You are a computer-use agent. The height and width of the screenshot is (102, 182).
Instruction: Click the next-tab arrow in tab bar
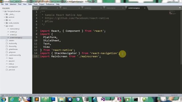36,8
